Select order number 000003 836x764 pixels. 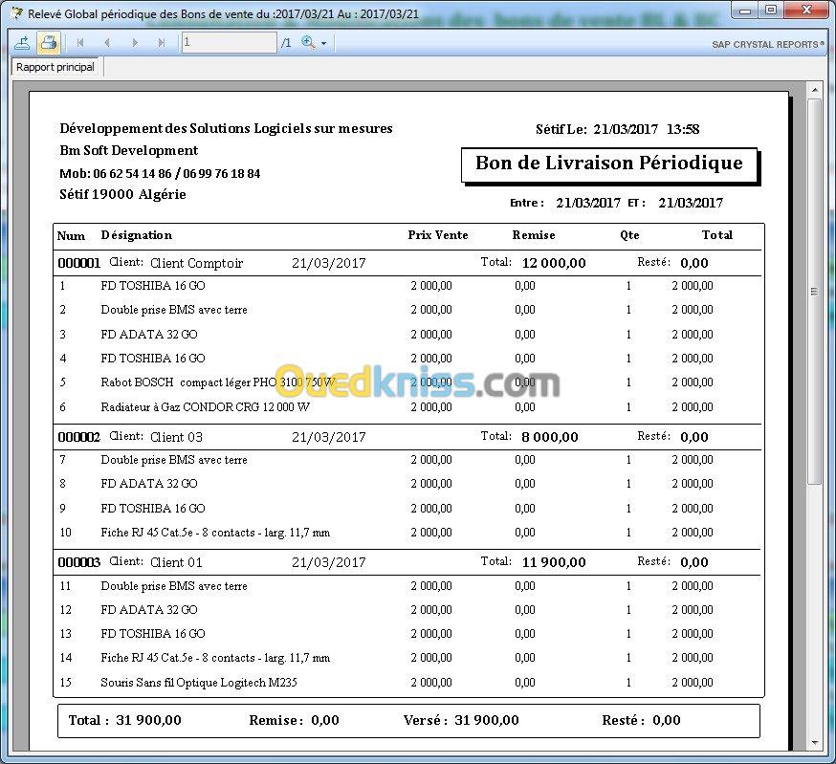coord(78,562)
